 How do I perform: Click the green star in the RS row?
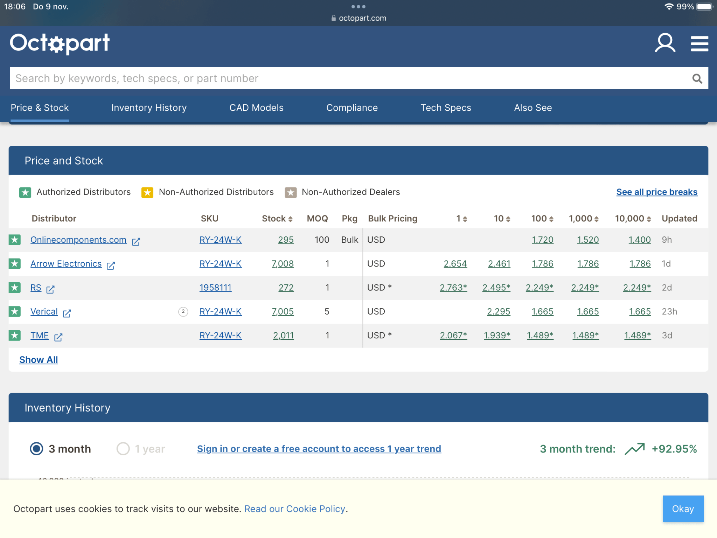click(x=15, y=288)
